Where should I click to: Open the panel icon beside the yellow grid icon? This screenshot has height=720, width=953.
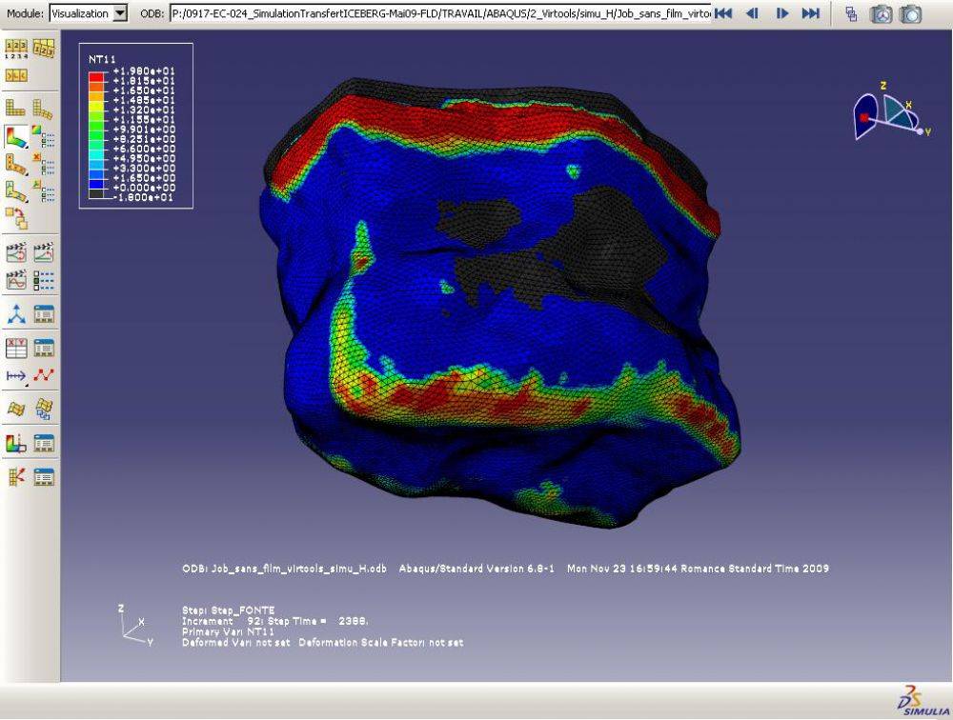point(44,477)
